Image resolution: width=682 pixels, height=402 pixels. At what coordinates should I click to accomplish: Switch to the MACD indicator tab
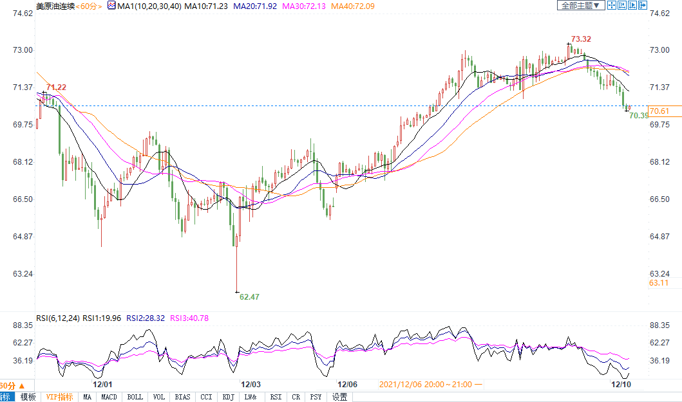pos(109,397)
